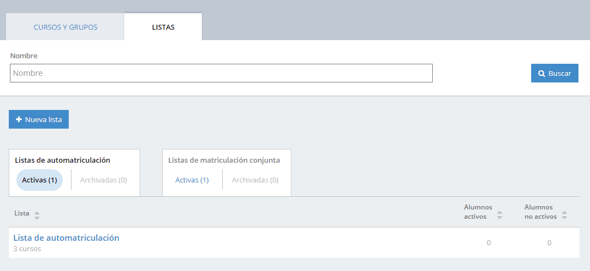Create a list with Nueva lista
The height and width of the screenshot is (271, 590).
click(x=38, y=119)
